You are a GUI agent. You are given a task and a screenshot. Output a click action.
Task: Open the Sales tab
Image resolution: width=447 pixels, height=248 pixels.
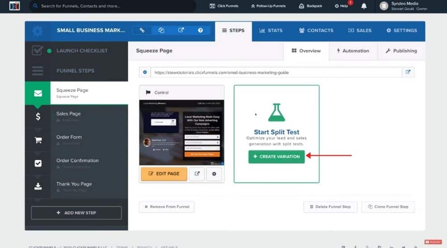tap(360, 30)
